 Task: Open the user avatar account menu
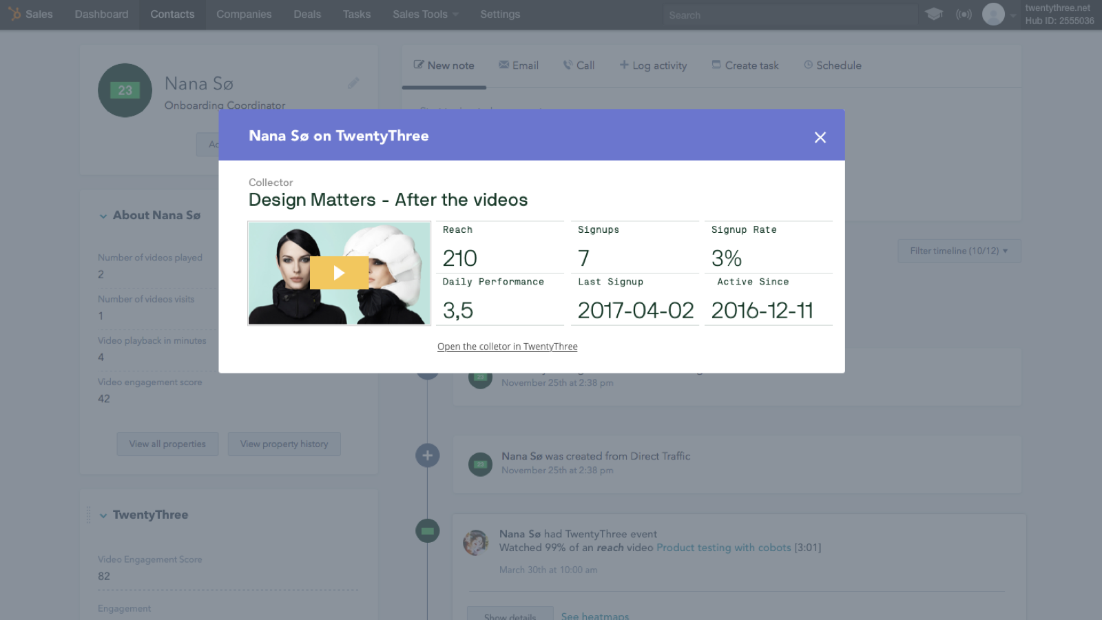coord(993,14)
